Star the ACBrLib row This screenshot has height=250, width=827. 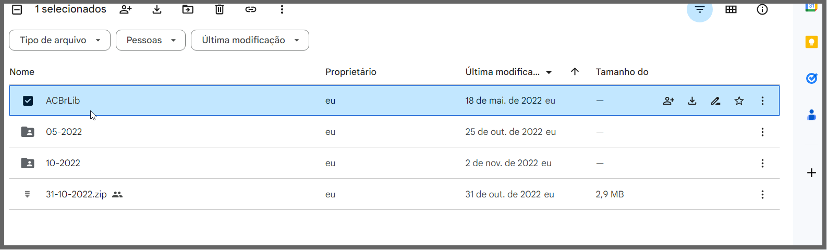(x=739, y=101)
